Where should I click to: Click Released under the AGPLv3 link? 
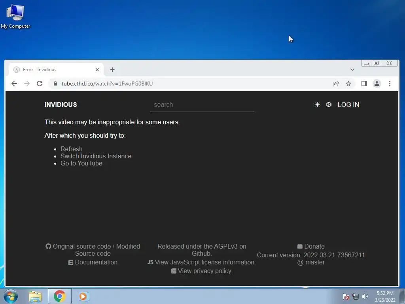click(x=202, y=250)
